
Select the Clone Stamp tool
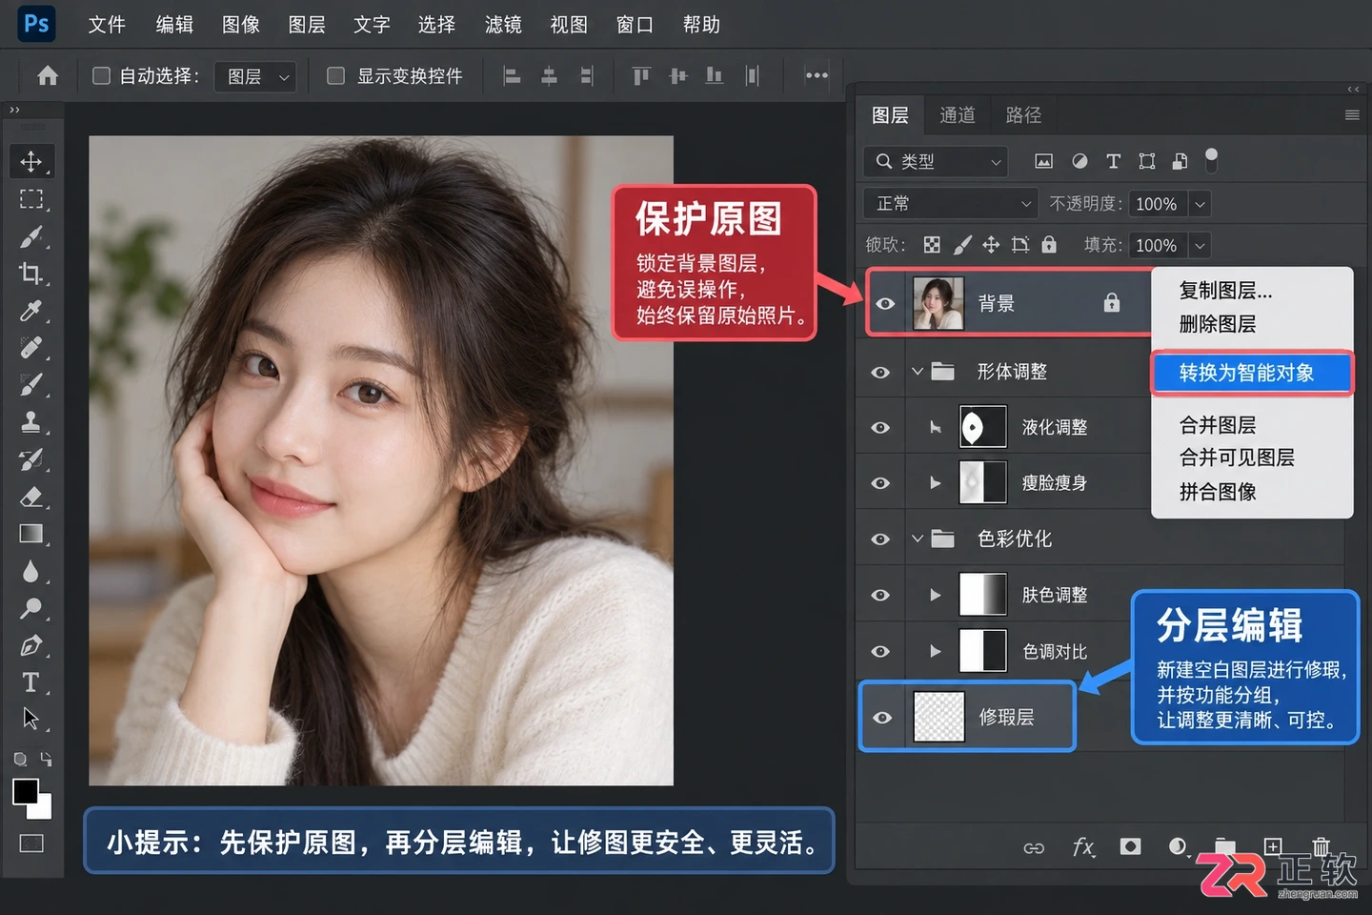click(31, 422)
